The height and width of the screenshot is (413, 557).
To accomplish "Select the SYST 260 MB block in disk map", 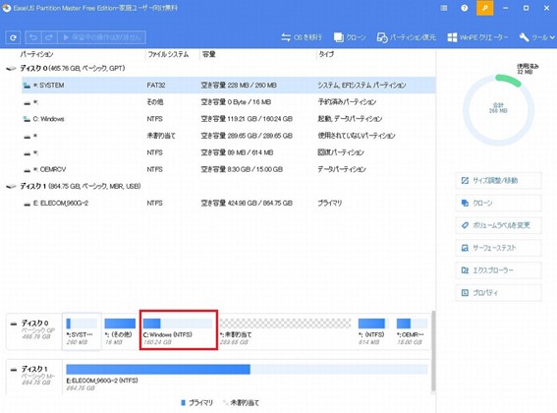I will (82, 331).
